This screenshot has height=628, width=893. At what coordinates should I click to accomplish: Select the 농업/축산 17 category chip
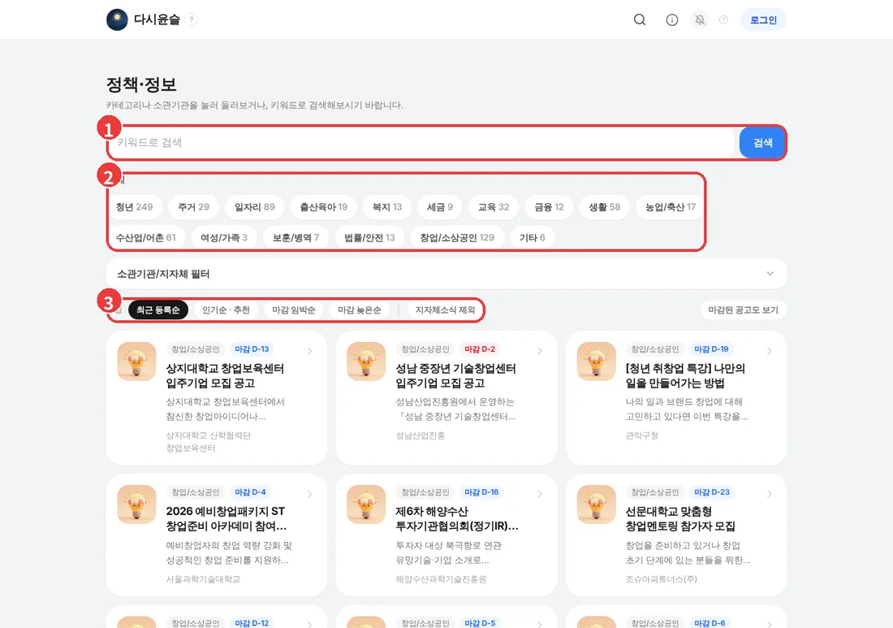pyautogui.click(x=671, y=207)
